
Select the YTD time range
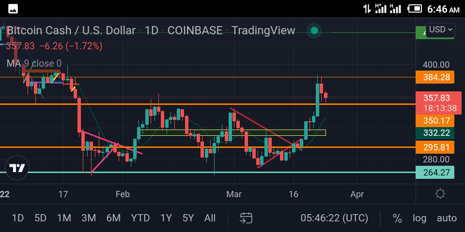pos(140,218)
